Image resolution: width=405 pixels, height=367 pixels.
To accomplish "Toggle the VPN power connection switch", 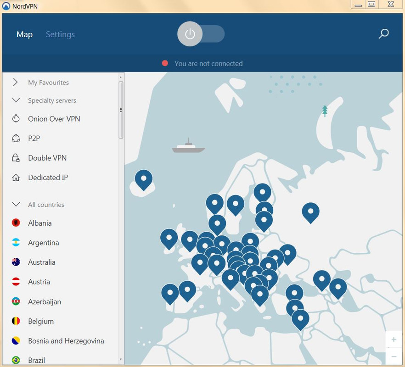I will 201,34.
